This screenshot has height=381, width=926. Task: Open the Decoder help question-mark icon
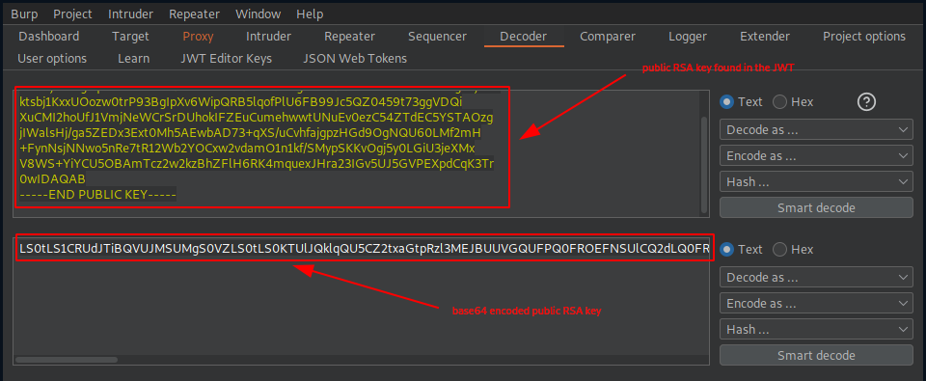click(866, 101)
